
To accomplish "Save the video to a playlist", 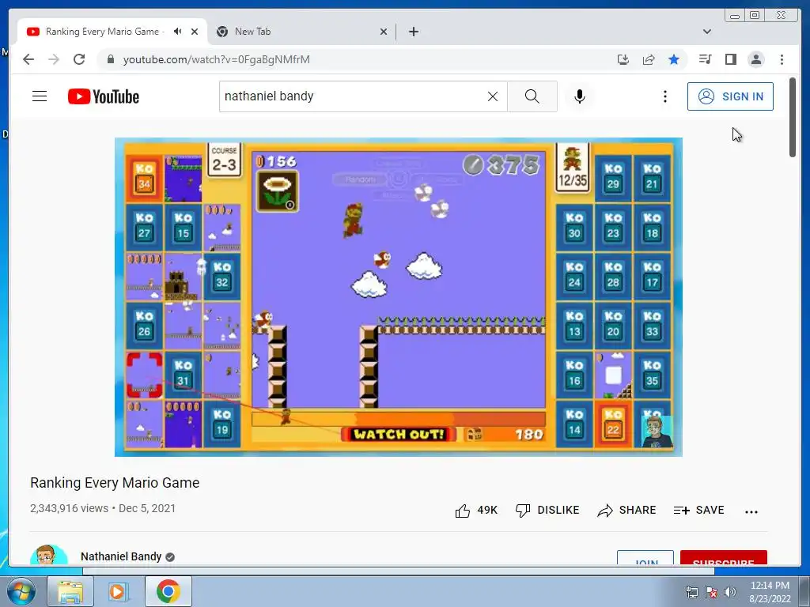I will point(699,511).
